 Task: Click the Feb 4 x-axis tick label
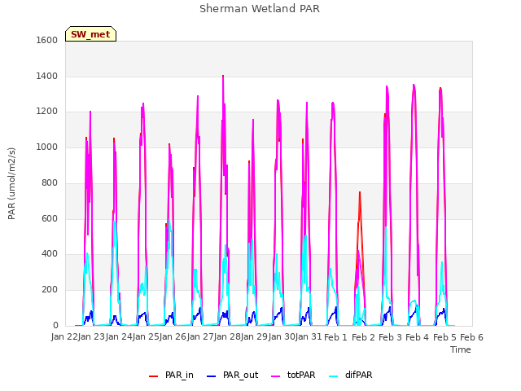coord(418,337)
